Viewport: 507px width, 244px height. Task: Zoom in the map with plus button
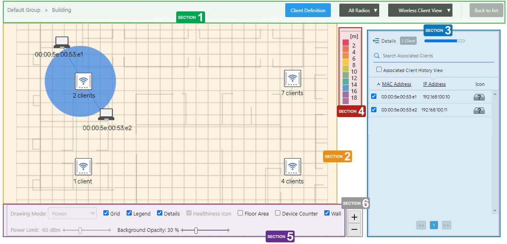[354, 217]
